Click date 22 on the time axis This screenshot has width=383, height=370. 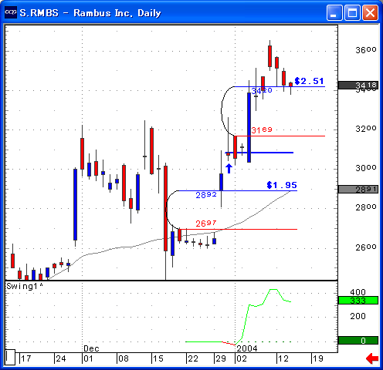(193, 358)
